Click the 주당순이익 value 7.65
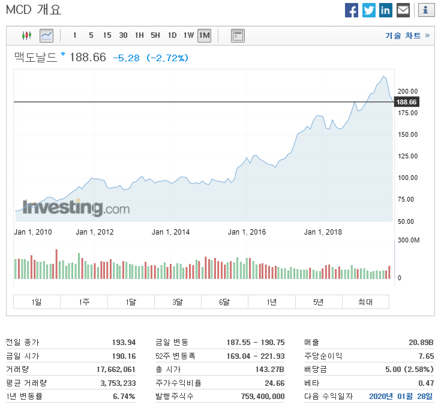 [426, 356]
